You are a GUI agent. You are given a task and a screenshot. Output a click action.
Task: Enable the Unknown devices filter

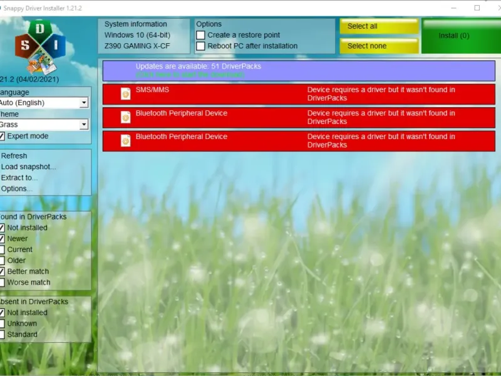click(x=2, y=323)
